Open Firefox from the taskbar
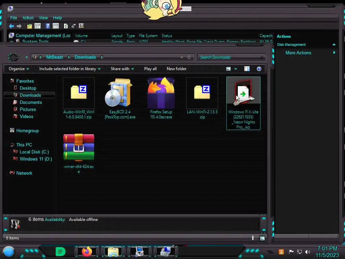 pyautogui.click(x=87, y=252)
